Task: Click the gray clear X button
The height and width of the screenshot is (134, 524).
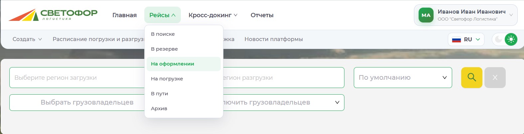Action: tap(495, 77)
